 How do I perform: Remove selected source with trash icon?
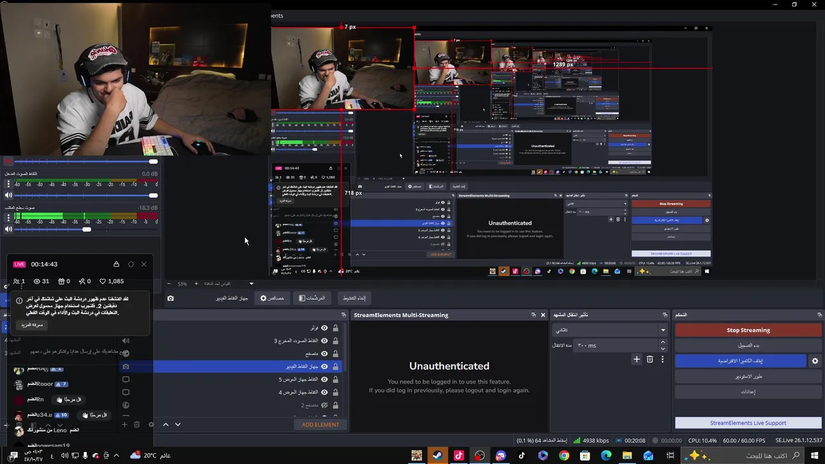point(137,424)
